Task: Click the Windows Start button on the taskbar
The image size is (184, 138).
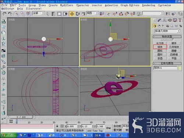Action: click(8, 135)
